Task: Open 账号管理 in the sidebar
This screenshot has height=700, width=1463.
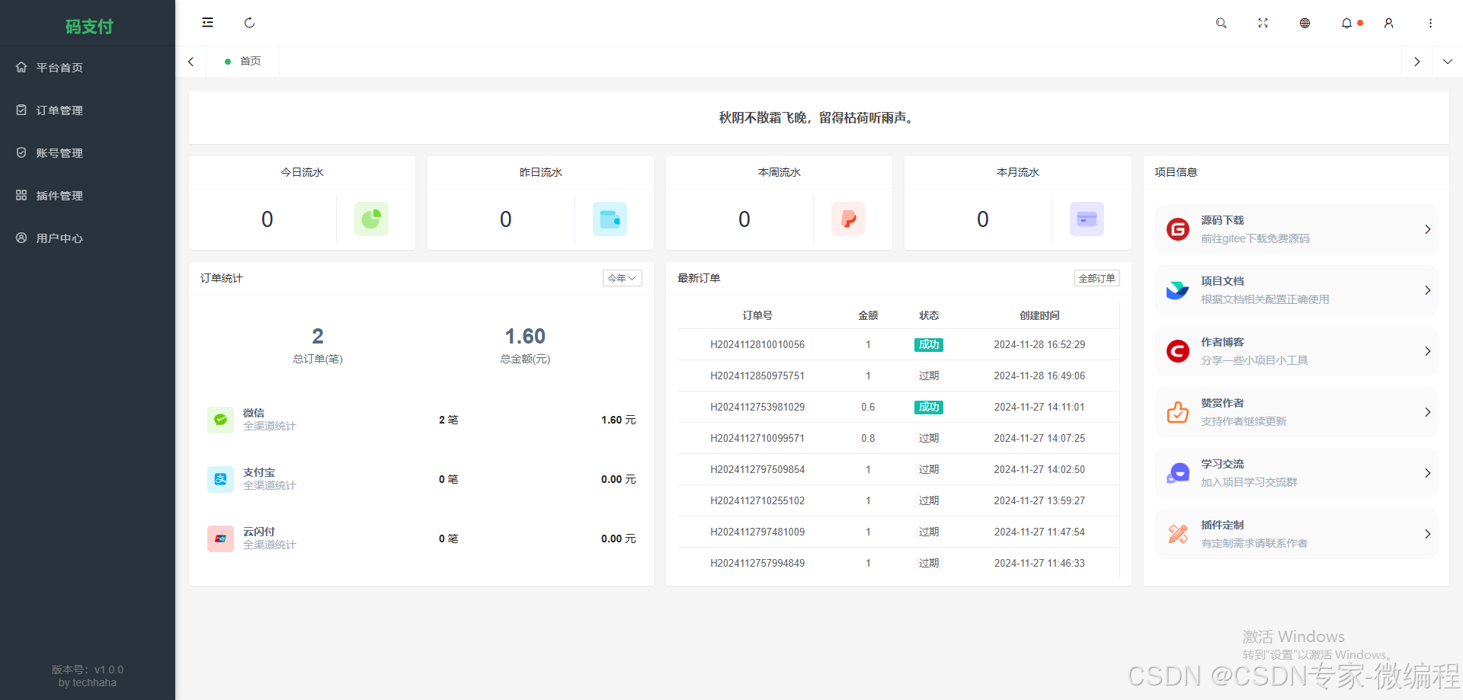Action: [x=88, y=152]
